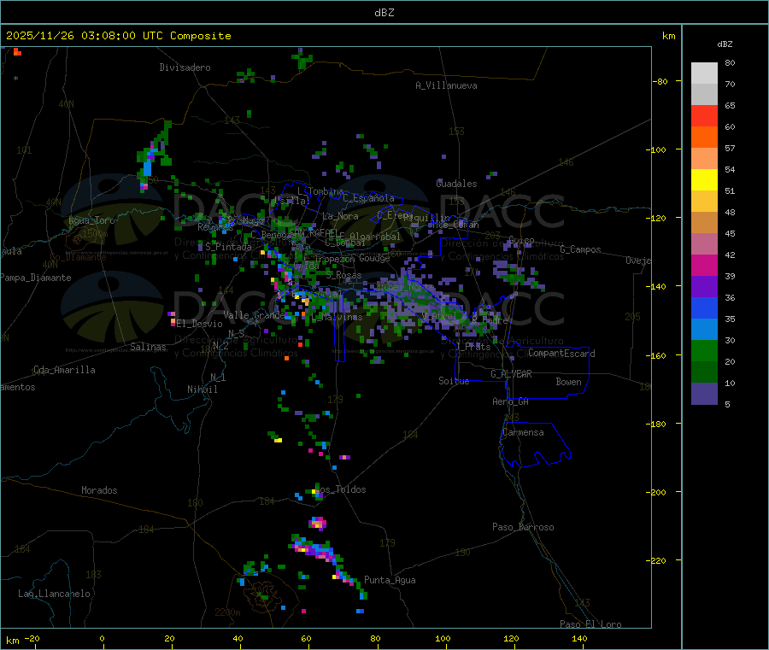
Task: Click the 30 dBZ green legend swatch
Action: [704, 350]
